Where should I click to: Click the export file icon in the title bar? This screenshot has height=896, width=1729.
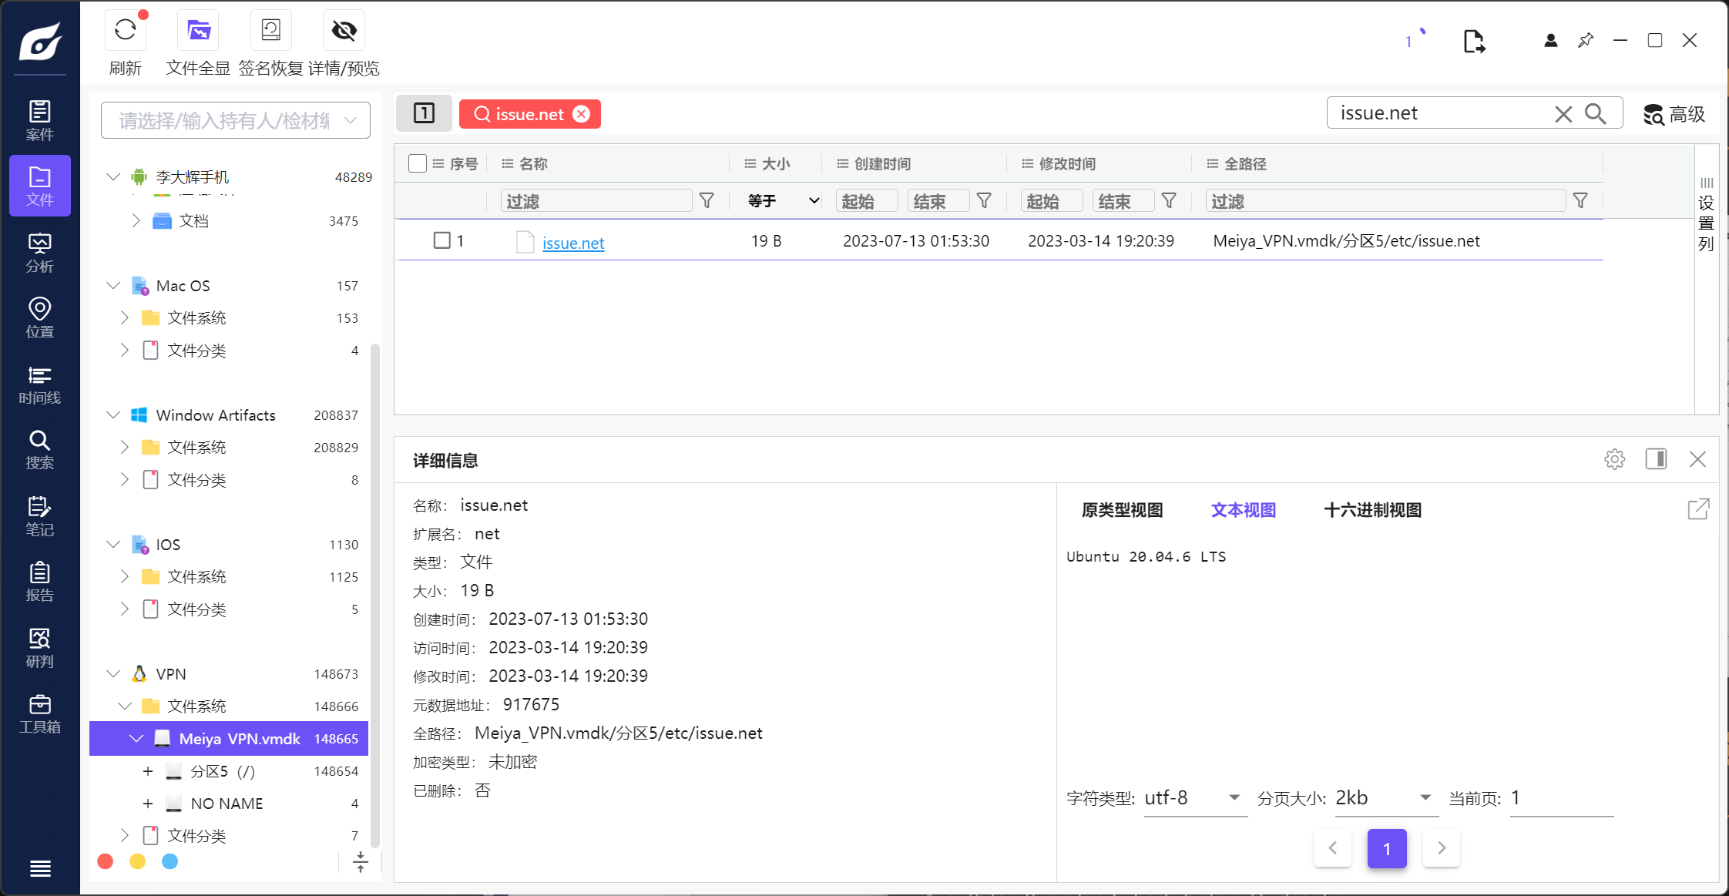(1473, 41)
